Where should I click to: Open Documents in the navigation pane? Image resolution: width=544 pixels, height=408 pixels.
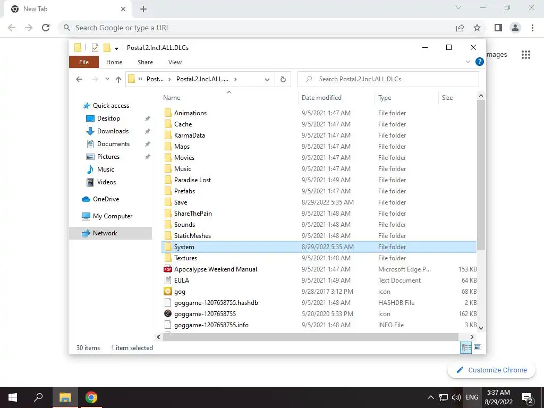pos(113,143)
